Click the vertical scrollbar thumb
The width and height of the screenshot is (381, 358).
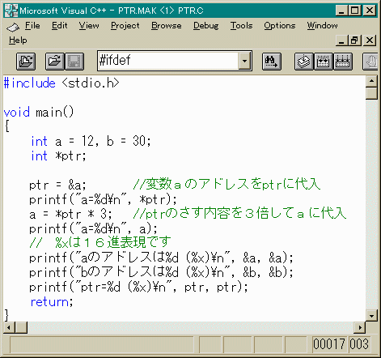coord(371,93)
